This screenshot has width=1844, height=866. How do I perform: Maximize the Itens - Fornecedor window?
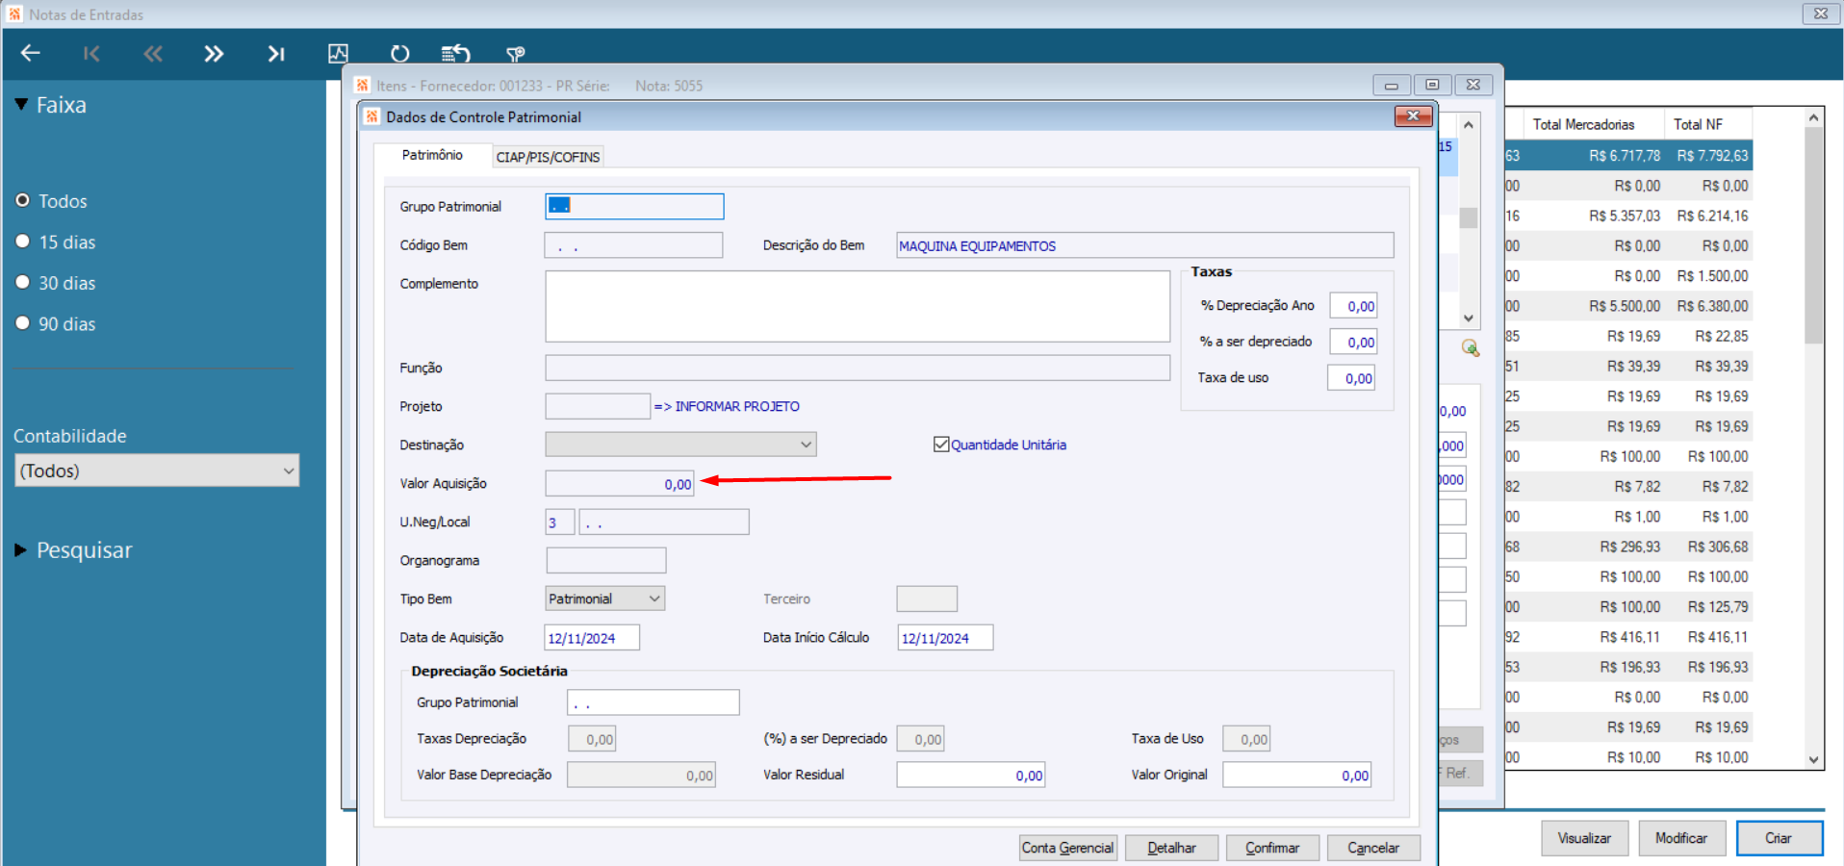1432,85
